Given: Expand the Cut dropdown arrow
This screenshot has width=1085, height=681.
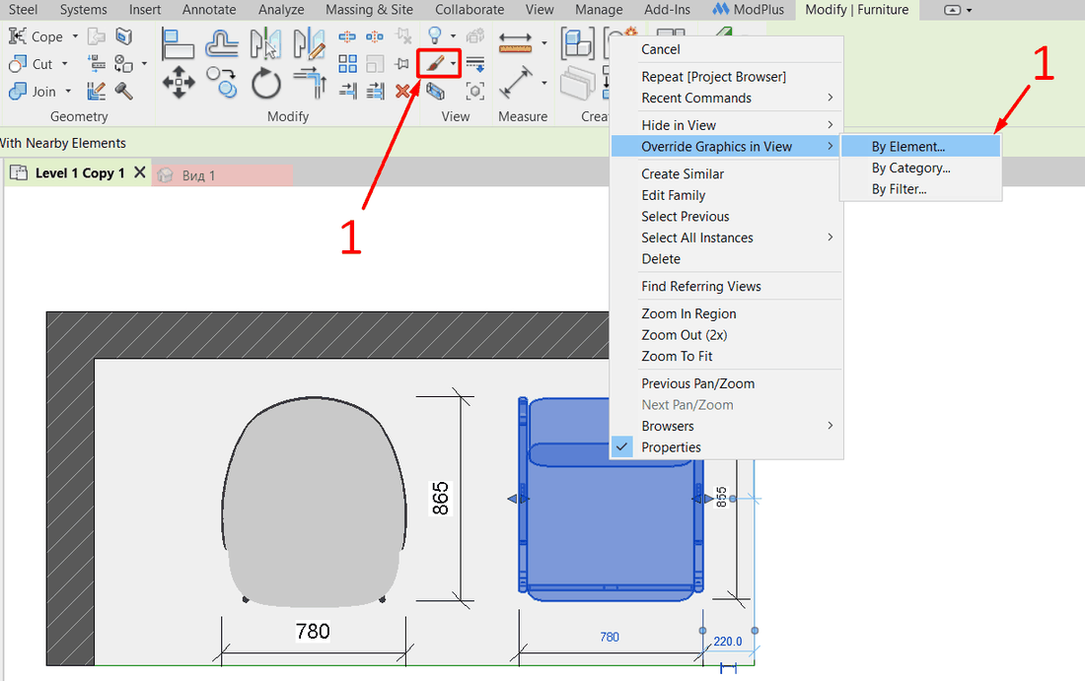Looking at the screenshot, I should pyautogui.click(x=65, y=64).
